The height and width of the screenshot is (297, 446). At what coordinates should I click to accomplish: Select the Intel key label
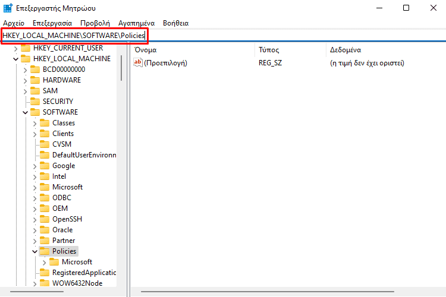(59, 176)
